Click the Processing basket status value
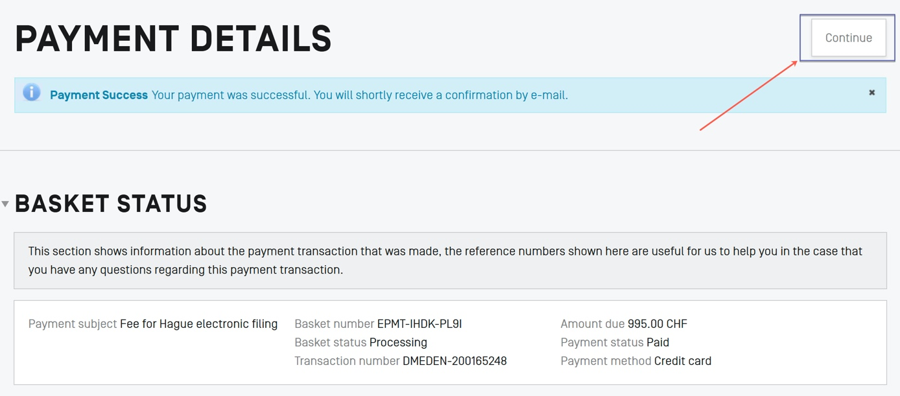 click(x=398, y=342)
